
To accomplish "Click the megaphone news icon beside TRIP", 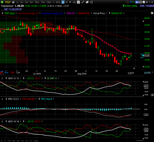I will pos(13,2).
